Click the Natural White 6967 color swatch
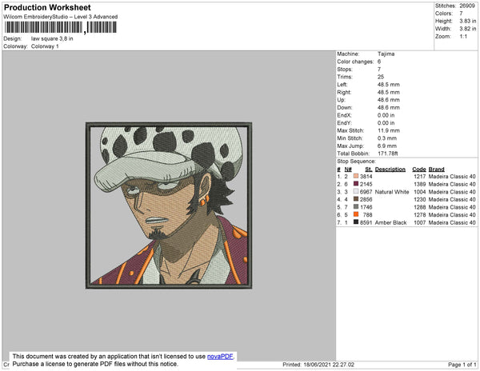The height and width of the screenshot is (371, 480). tap(356, 191)
